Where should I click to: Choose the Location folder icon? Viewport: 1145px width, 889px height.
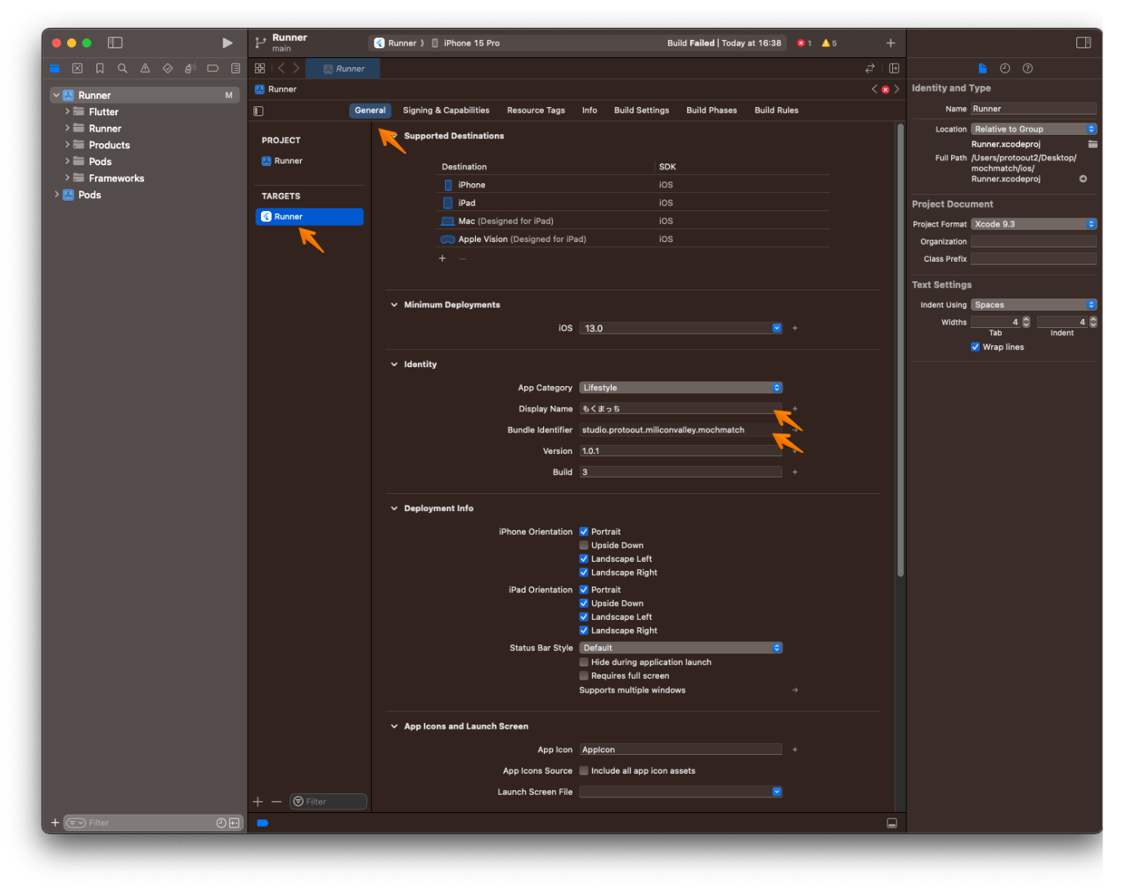[1093, 144]
